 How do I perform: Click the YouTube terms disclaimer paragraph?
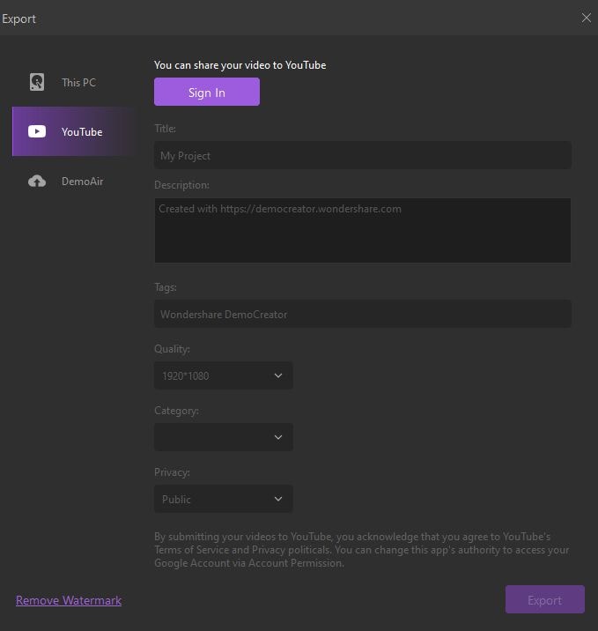[x=361, y=550]
